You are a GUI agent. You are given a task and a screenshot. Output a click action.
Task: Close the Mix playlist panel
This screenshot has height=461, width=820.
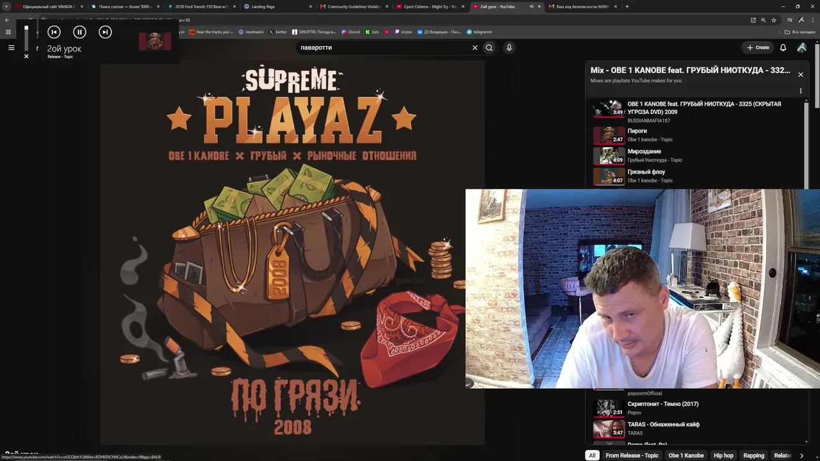[x=800, y=74]
